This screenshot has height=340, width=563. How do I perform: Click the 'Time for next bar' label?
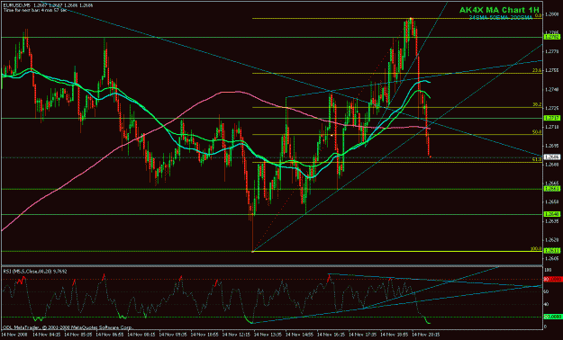35,11
